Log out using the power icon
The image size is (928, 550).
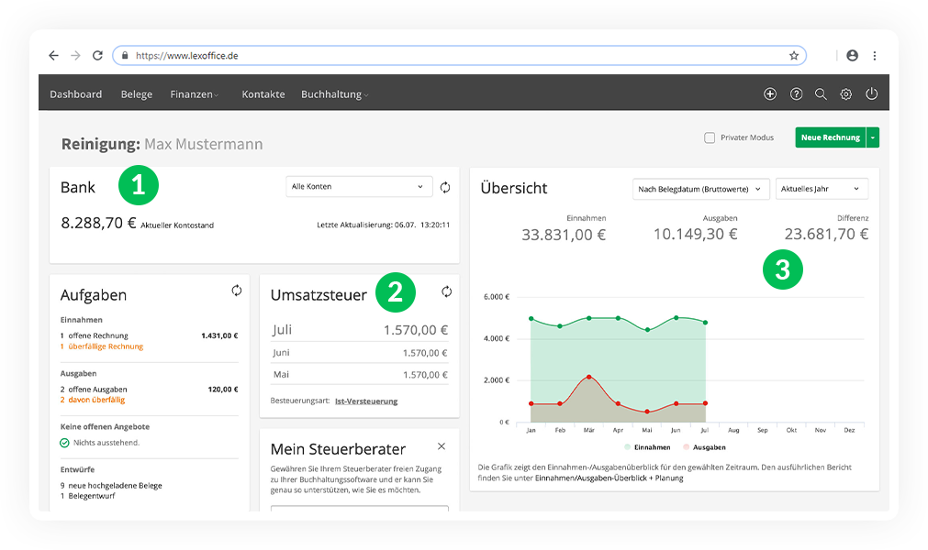(x=872, y=93)
